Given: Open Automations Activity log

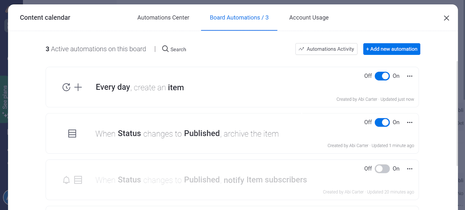Looking at the screenshot, I should click(326, 49).
